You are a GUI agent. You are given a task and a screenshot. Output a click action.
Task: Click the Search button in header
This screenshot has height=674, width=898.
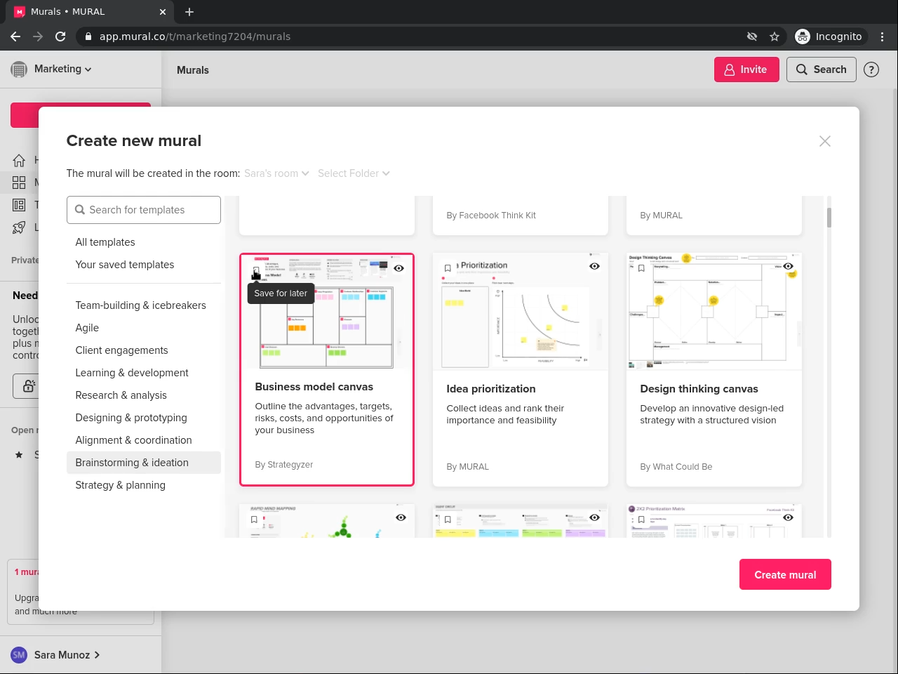[821, 70]
